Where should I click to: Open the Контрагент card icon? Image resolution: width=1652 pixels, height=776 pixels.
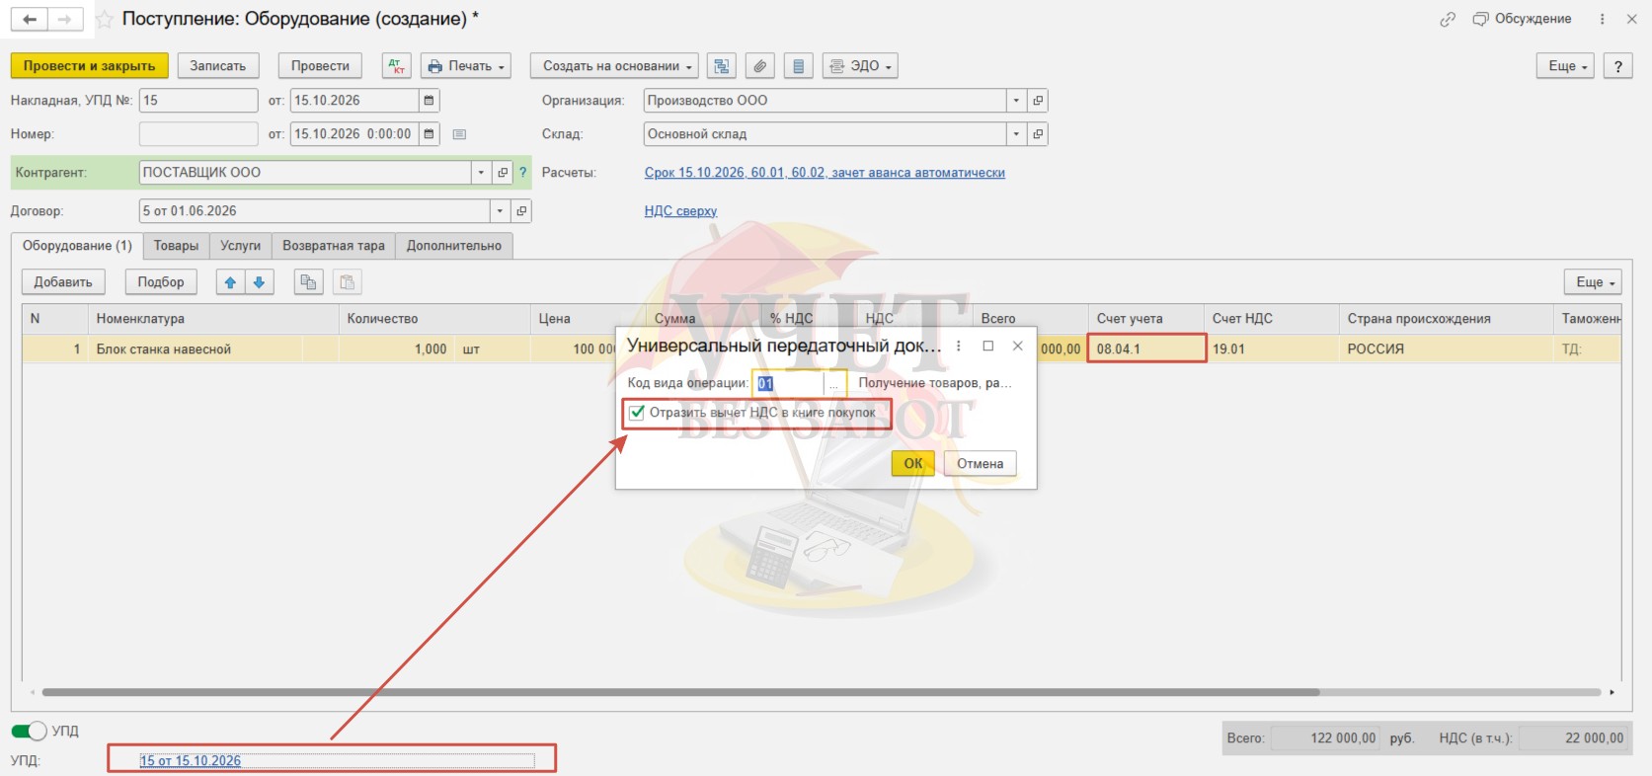coord(503,173)
